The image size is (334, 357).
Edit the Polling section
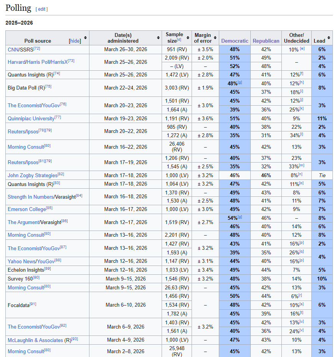click(x=42, y=9)
